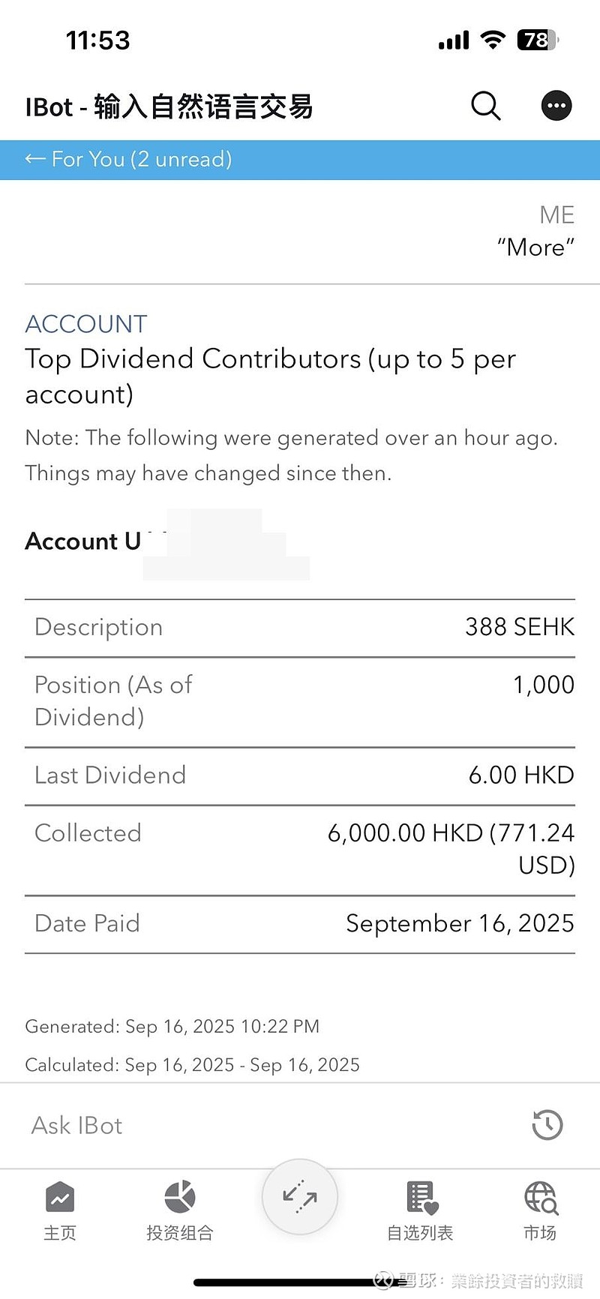This screenshot has width=600, height=1299.
Task: Tap the ACCOUNT section heading
Action: click(x=86, y=324)
